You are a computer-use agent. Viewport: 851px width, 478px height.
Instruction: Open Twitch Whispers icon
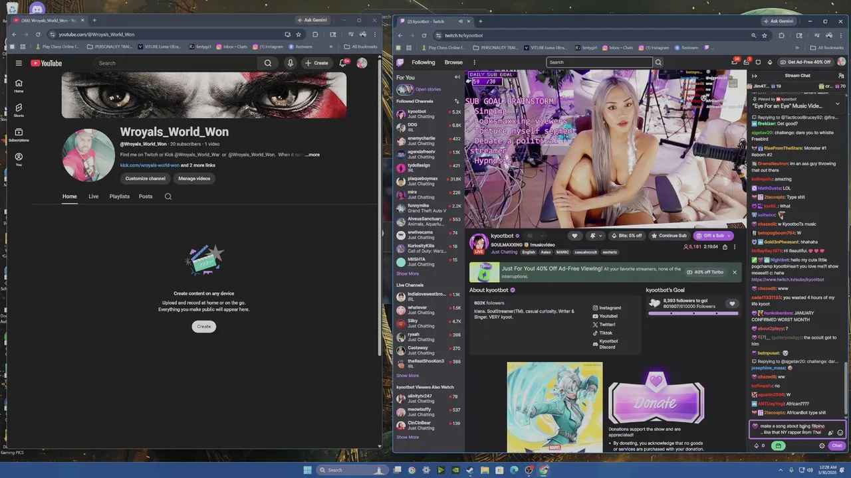tap(758, 62)
